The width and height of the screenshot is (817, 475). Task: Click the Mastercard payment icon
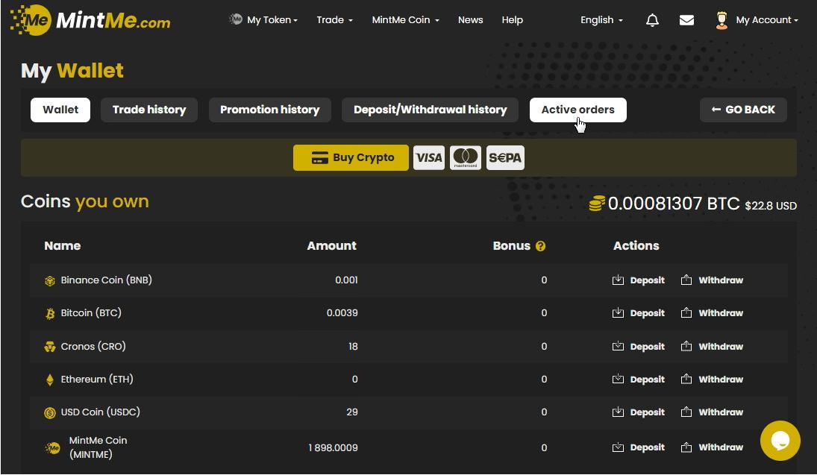coord(466,157)
